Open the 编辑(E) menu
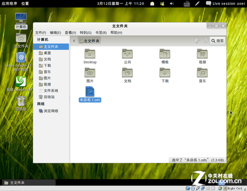 click(x=55, y=33)
